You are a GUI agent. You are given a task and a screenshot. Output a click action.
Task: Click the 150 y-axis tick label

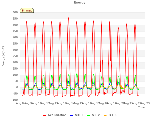coord(15,69)
